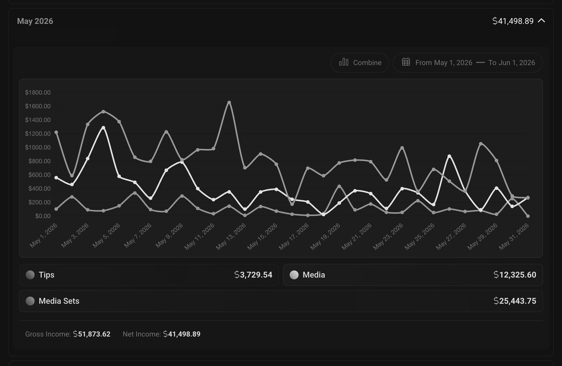Click the Net Income label

pos(142,334)
